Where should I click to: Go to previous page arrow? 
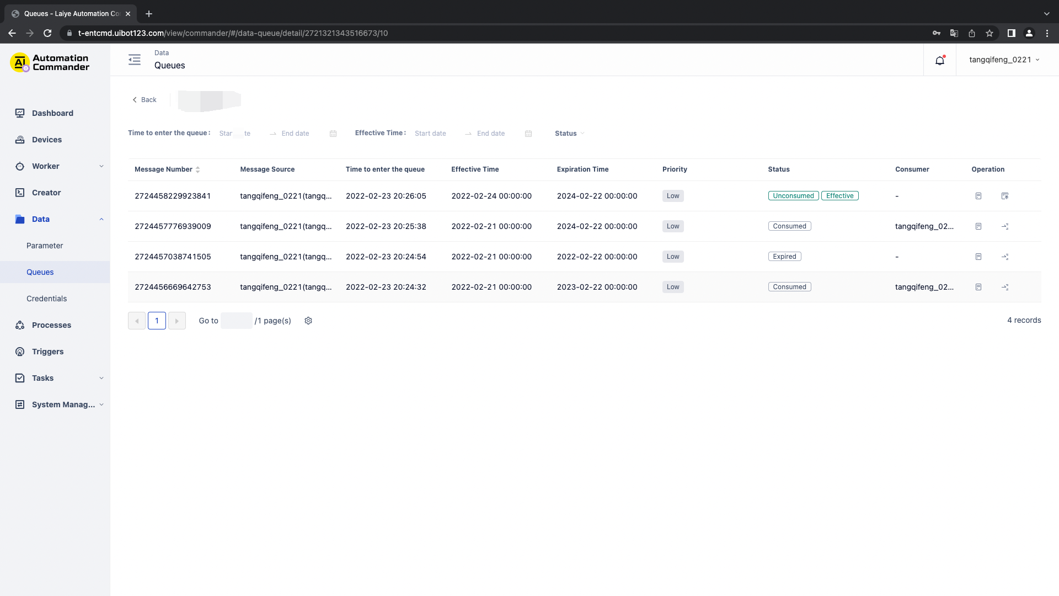coord(137,321)
